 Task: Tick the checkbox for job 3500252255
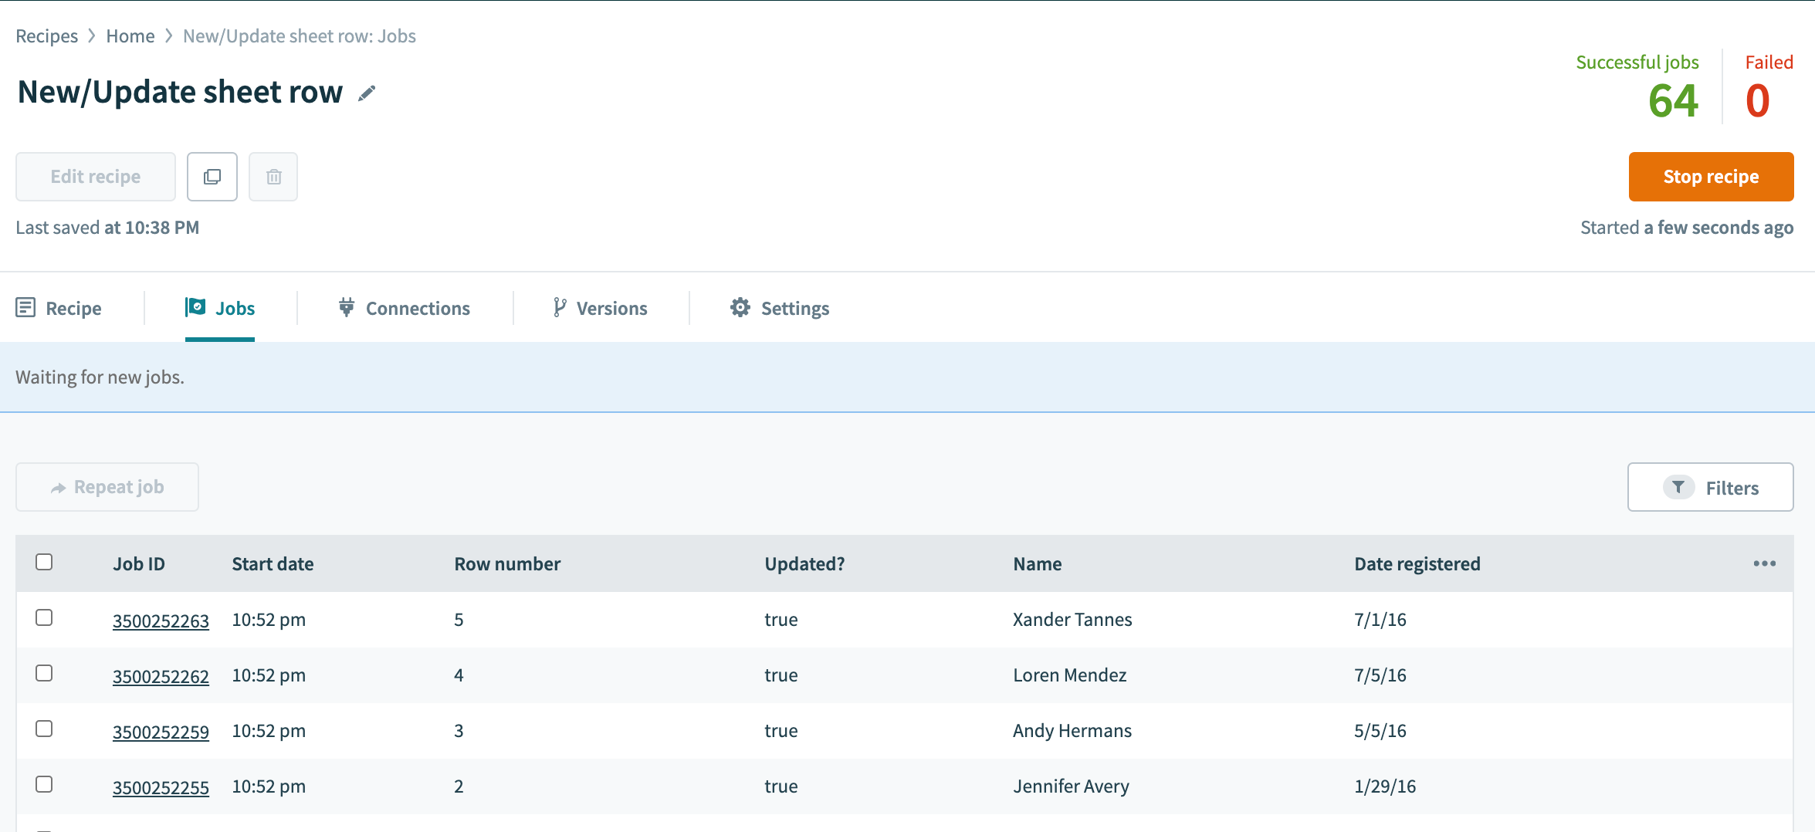point(44,784)
